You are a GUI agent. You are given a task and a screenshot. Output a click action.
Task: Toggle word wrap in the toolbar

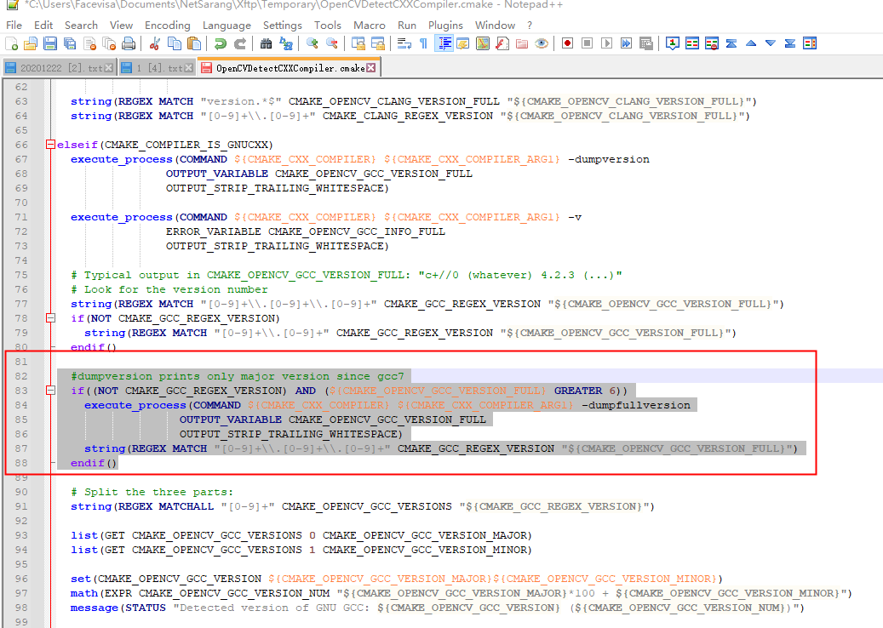click(x=404, y=43)
